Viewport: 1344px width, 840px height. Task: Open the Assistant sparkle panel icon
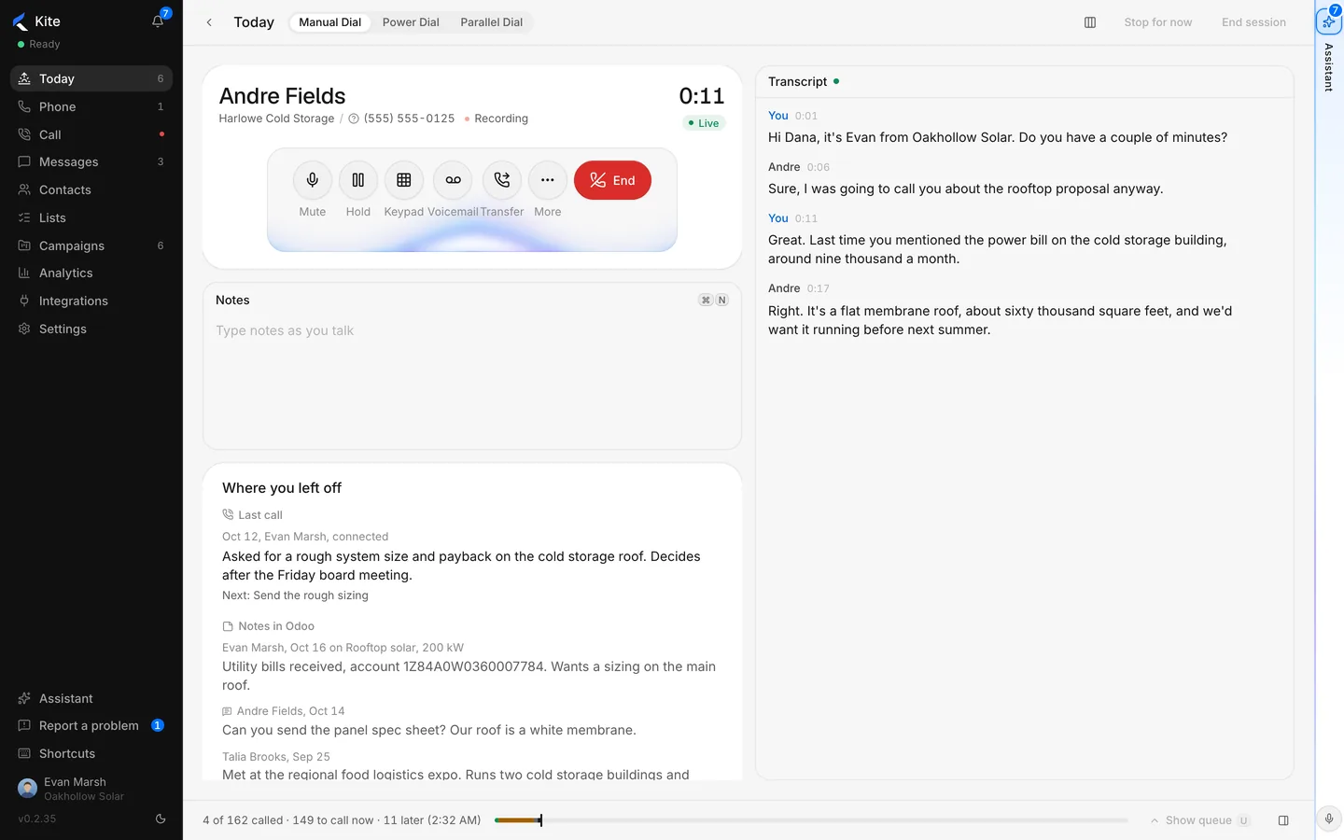tap(1329, 21)
